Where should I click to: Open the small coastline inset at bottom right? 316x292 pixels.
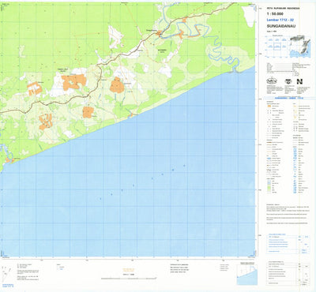(x=247, y=275)
